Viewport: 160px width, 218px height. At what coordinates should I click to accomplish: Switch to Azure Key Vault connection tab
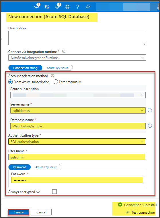57,68
